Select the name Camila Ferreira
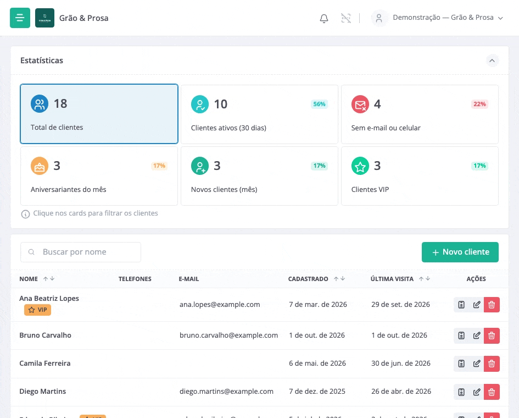 [44, 364]
